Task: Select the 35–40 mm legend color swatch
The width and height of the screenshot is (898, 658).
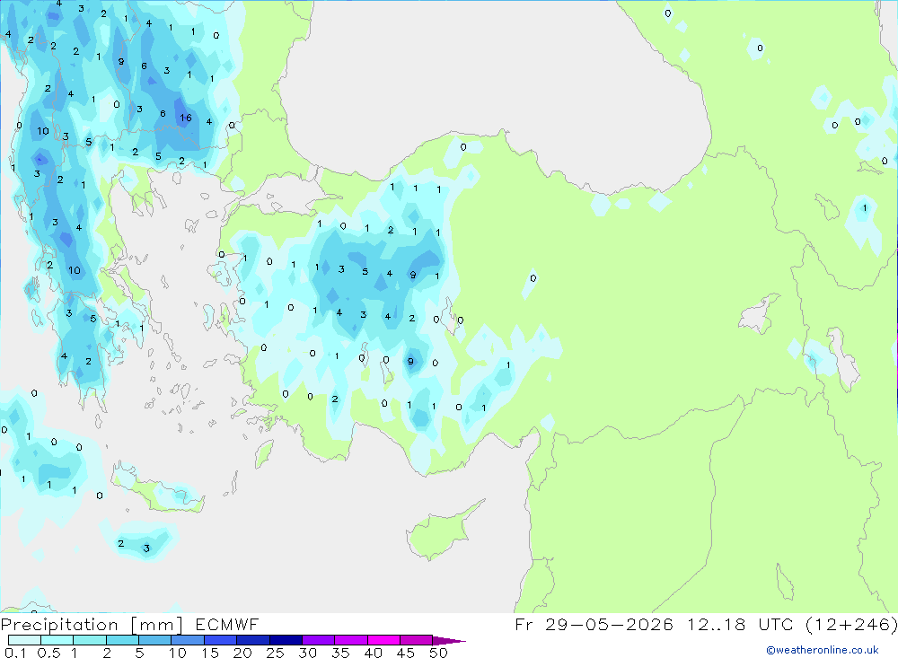Action: (351, 640)
